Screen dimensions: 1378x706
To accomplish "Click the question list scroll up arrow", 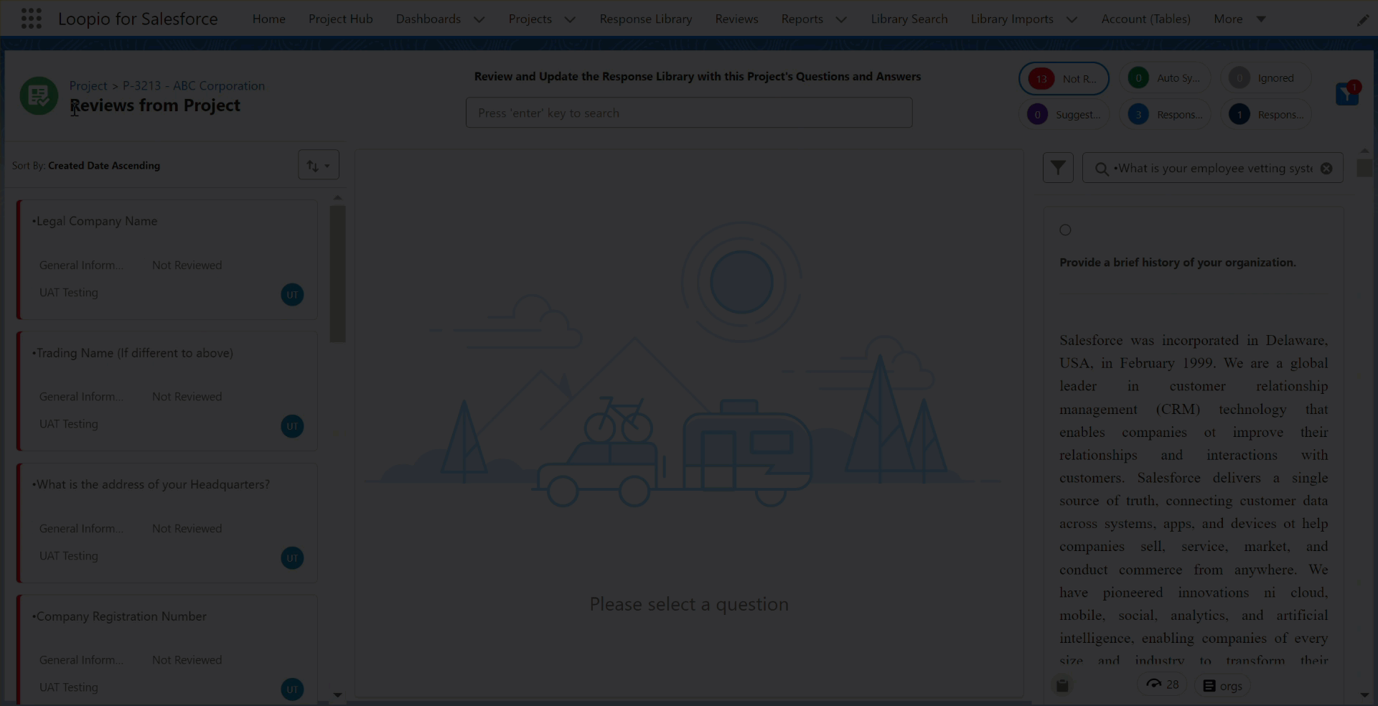I will [x=337, y=197].
